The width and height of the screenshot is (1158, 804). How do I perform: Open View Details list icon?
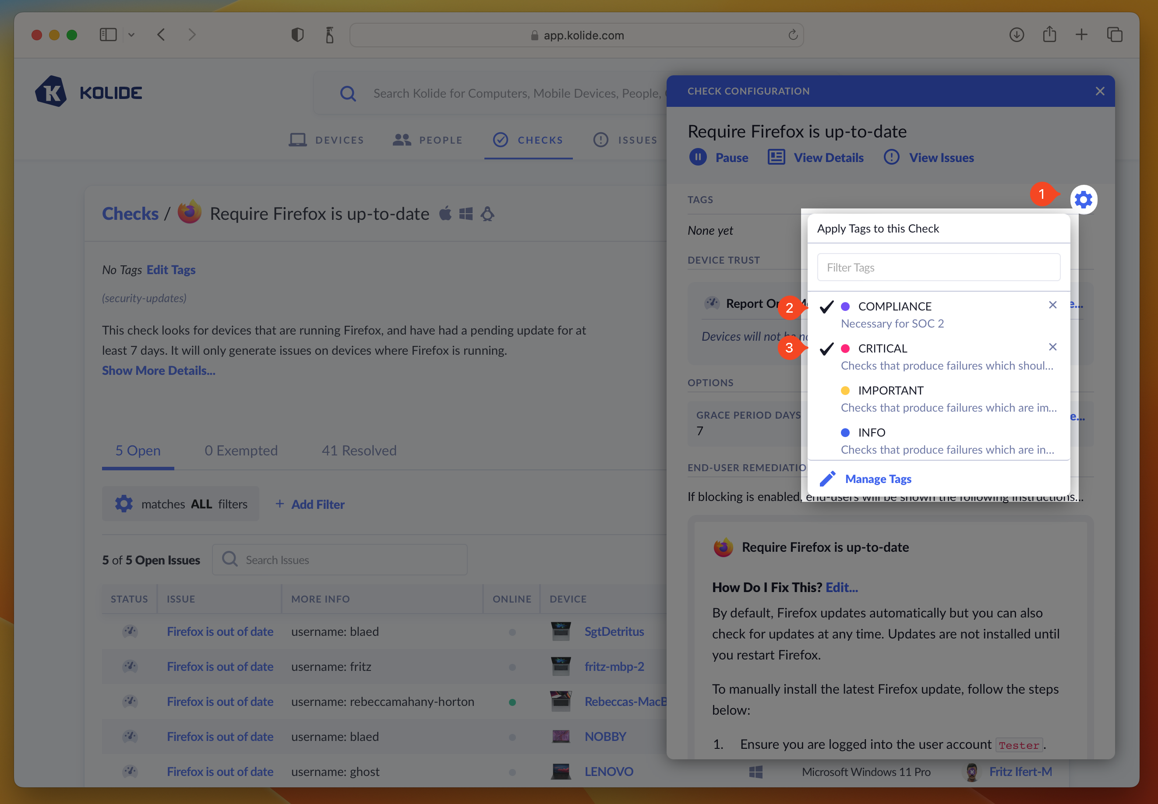click(x=776, y=157)
